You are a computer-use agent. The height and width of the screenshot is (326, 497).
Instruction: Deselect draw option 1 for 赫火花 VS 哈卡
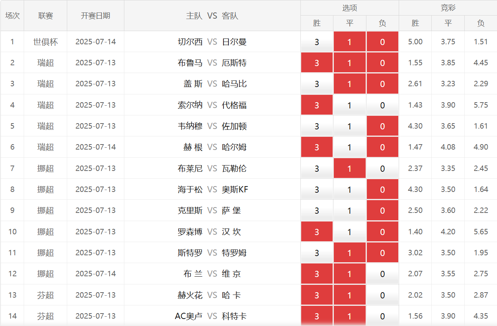pos(349,295)
